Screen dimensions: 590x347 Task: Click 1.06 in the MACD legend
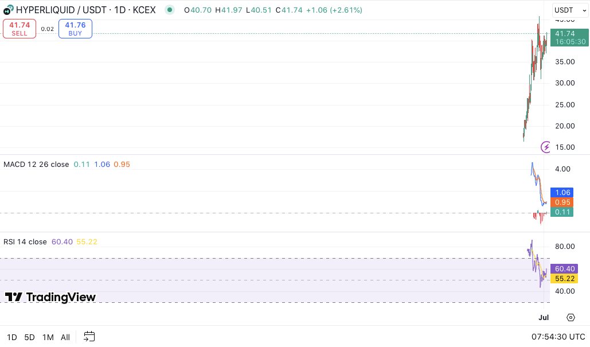[x=102, y=165]
